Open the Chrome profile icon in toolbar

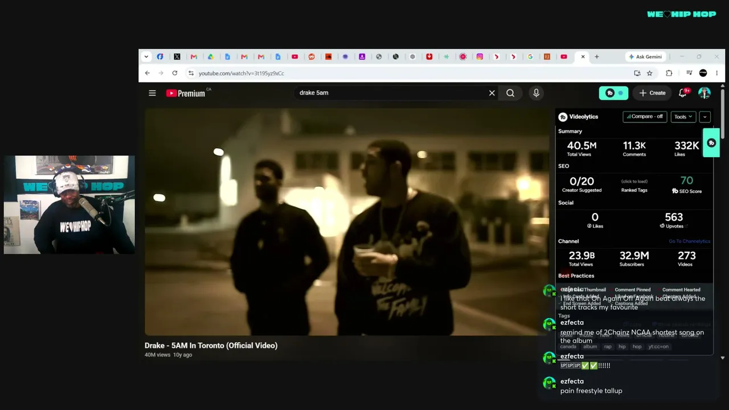703,73
